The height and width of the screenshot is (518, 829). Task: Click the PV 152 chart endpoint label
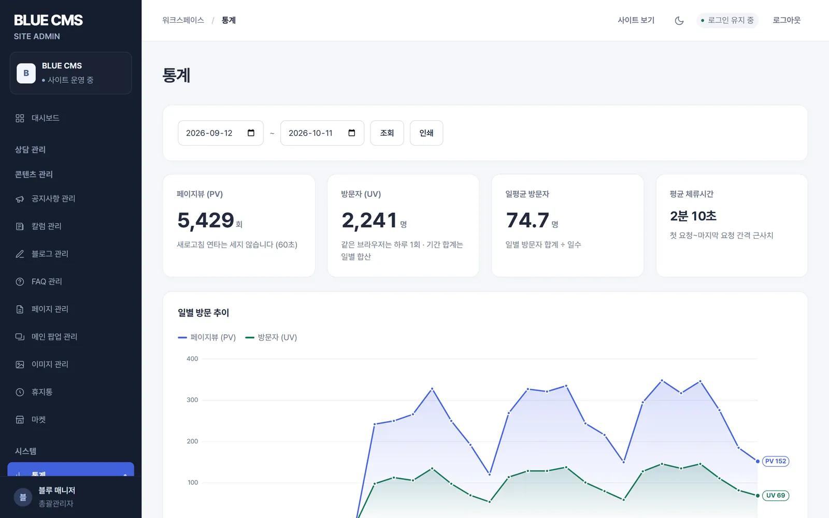coord(776,461)
